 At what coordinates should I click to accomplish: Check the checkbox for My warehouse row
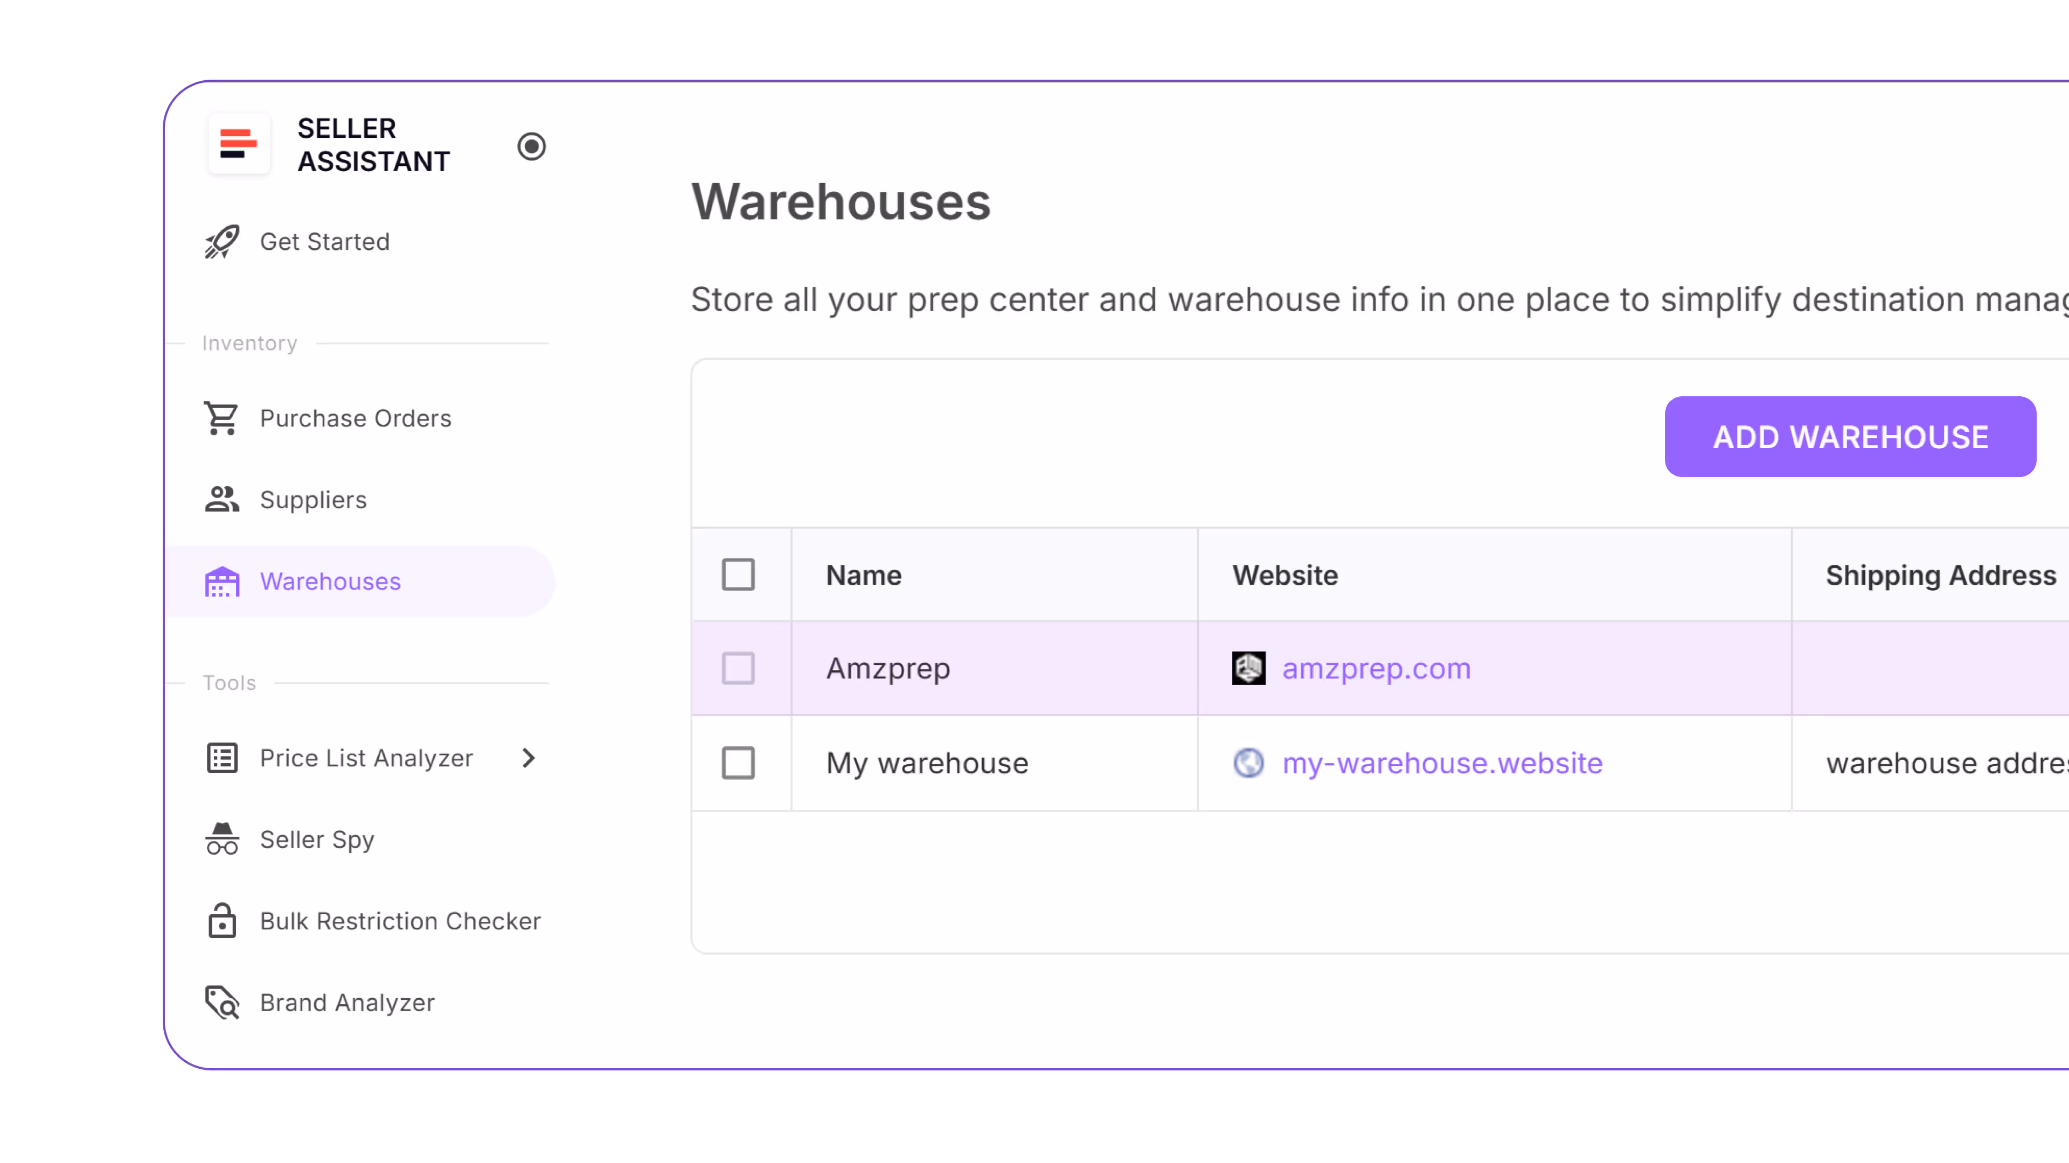739,763
